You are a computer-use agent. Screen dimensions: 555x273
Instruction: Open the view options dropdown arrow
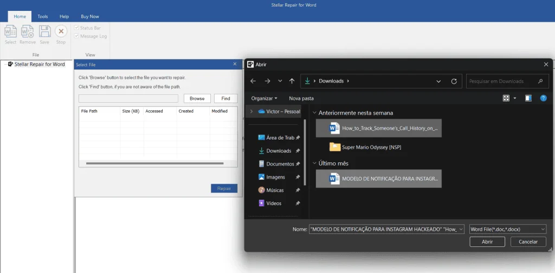(515, 98)
